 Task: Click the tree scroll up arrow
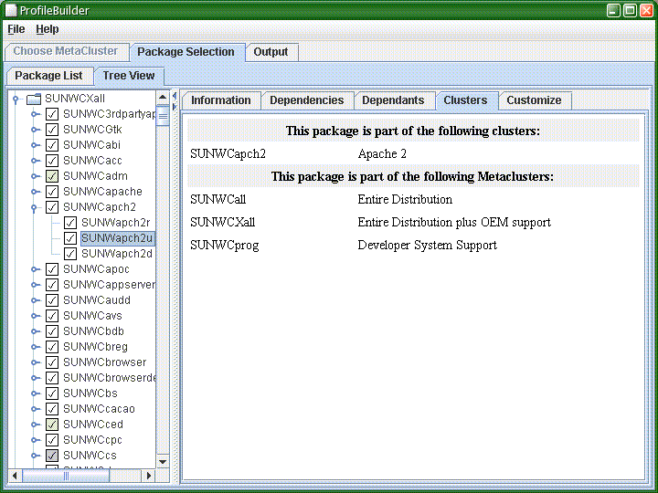[x=163, y=98]
